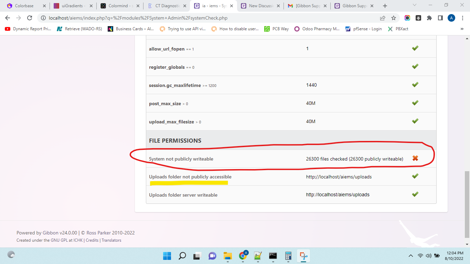
Task: Show hidden system tray icons
Action: pyautogui.click(x=410, y=256)
